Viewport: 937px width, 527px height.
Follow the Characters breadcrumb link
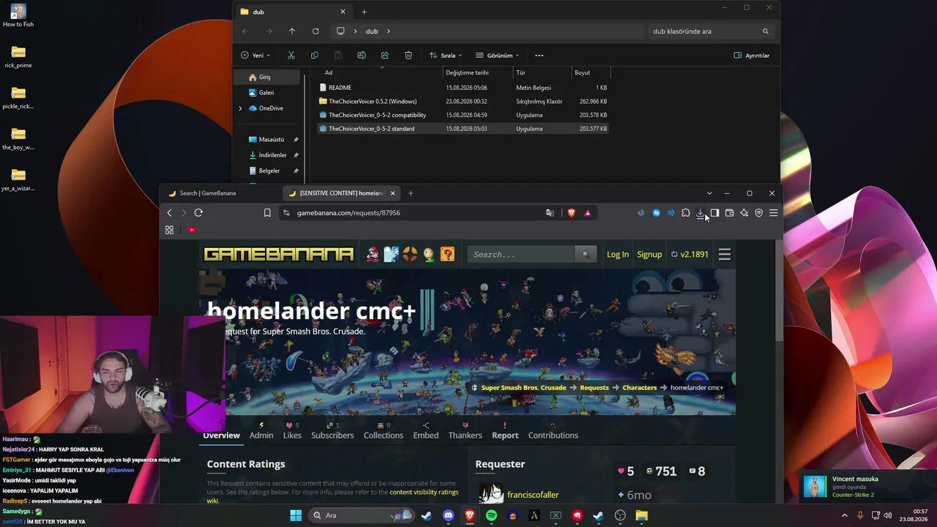click(640, 388)
